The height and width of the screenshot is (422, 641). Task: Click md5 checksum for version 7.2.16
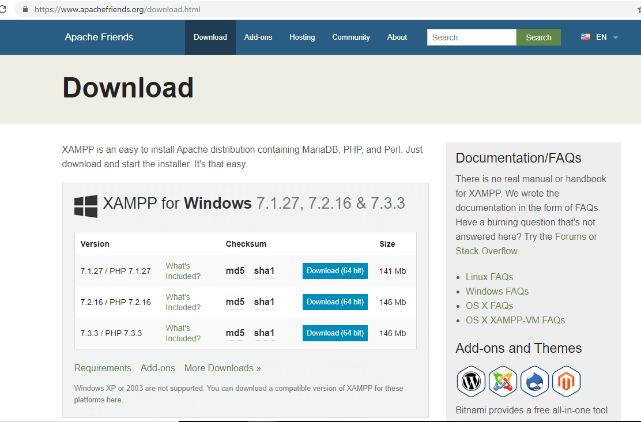[x=235, y=302]
